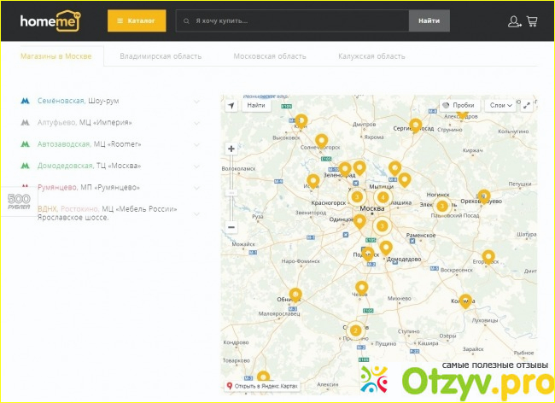Expand map to fullscreen
555x403 pixels.
528,105
